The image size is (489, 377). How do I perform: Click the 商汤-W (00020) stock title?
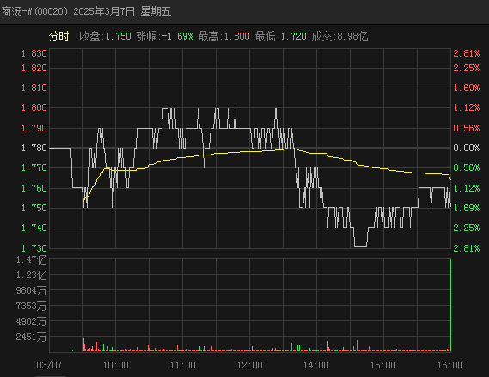[35, 12]
